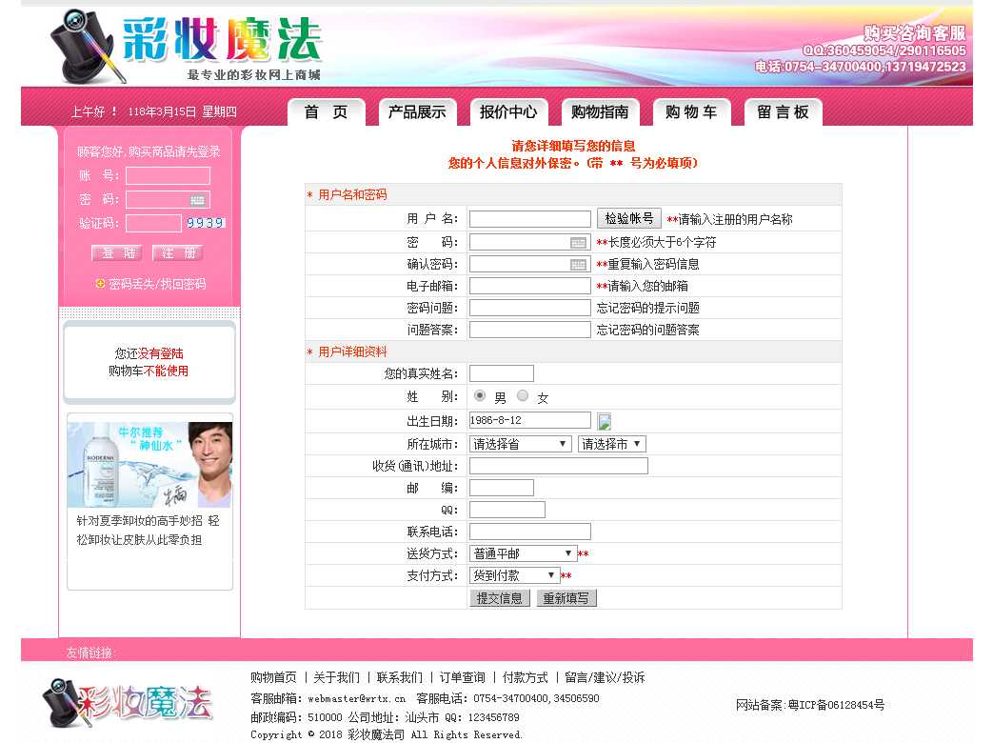
Task: Click the yellow icon beside 密码丢失/找回密码
Action: (100, 284)
